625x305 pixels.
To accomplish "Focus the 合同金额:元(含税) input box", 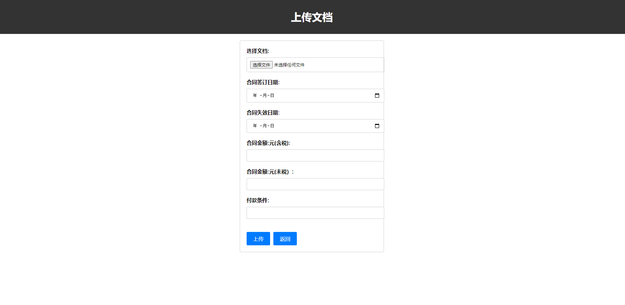I will [315, 156].
